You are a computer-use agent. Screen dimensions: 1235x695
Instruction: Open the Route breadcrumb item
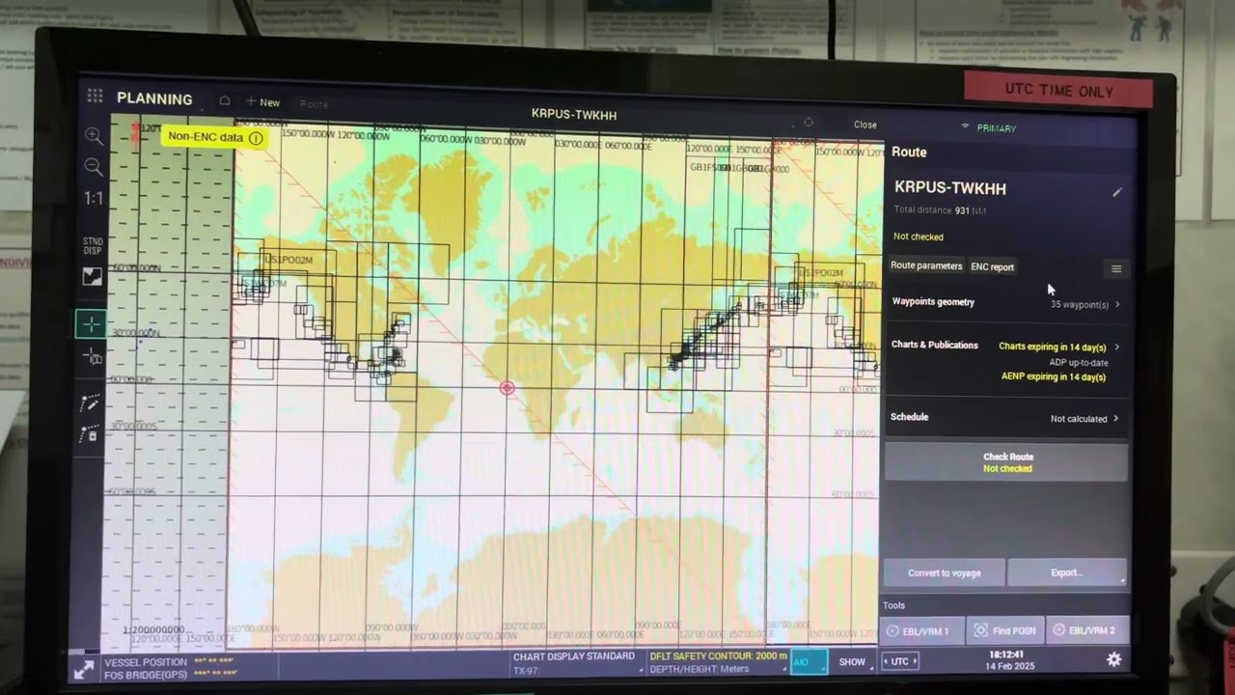[314, 103]
